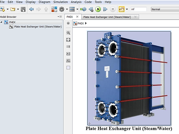Expand the Data Inspector dropdown arrow
Screen dimensions: 179x134
click(127, 9)
